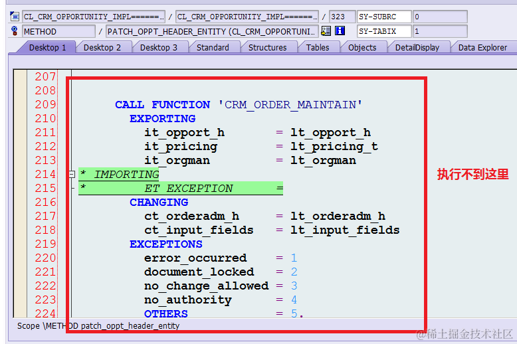Viewport: 517px width, 344px height.
Task: Click the second CL_CRM_OPPORTUNITY_IMPL include field
Action: pos(247,17)
